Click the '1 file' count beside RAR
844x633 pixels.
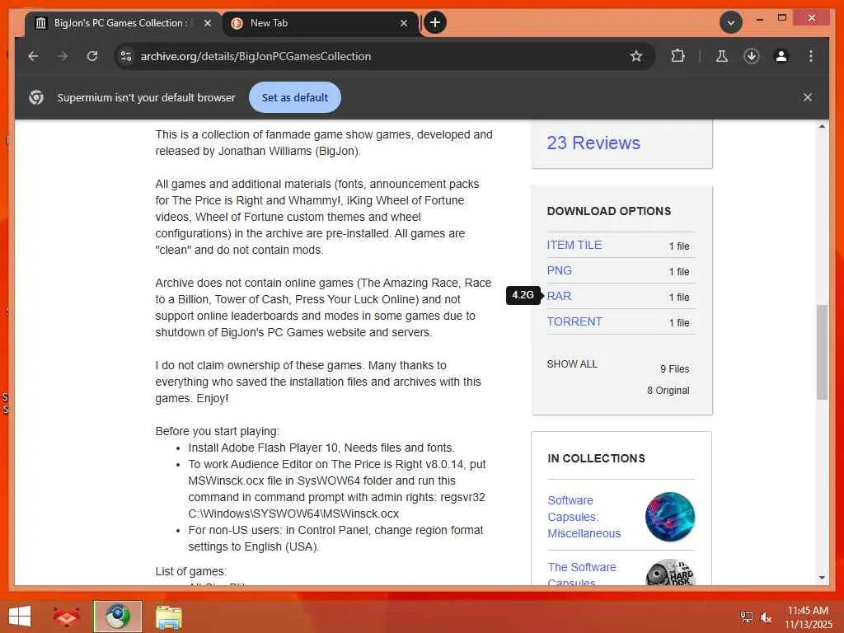[679, 297]
